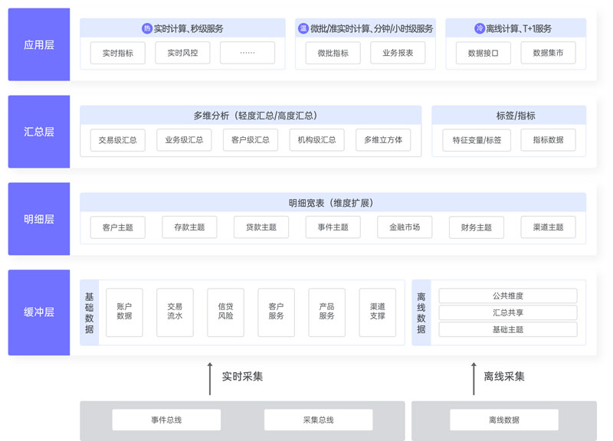The width and height of the screenshot is (613, 441).
Task: Click the 实时风控 box
Action: coord(182,53)
